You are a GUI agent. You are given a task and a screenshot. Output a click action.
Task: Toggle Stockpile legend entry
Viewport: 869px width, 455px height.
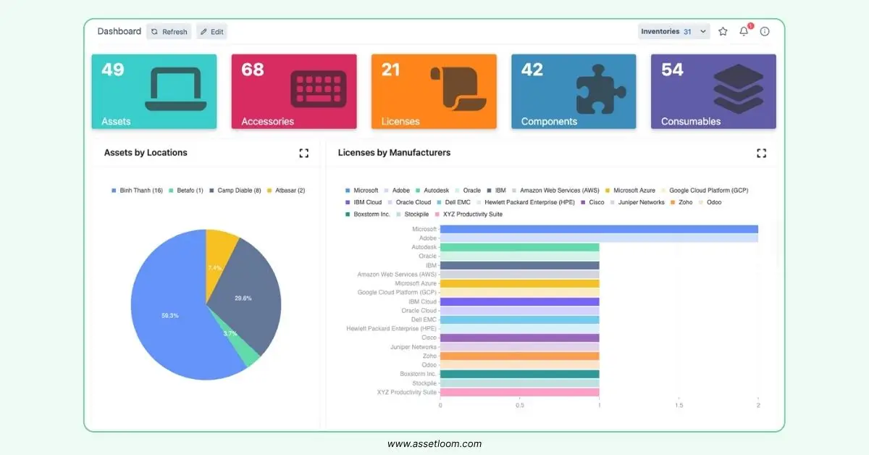(413, 214)
